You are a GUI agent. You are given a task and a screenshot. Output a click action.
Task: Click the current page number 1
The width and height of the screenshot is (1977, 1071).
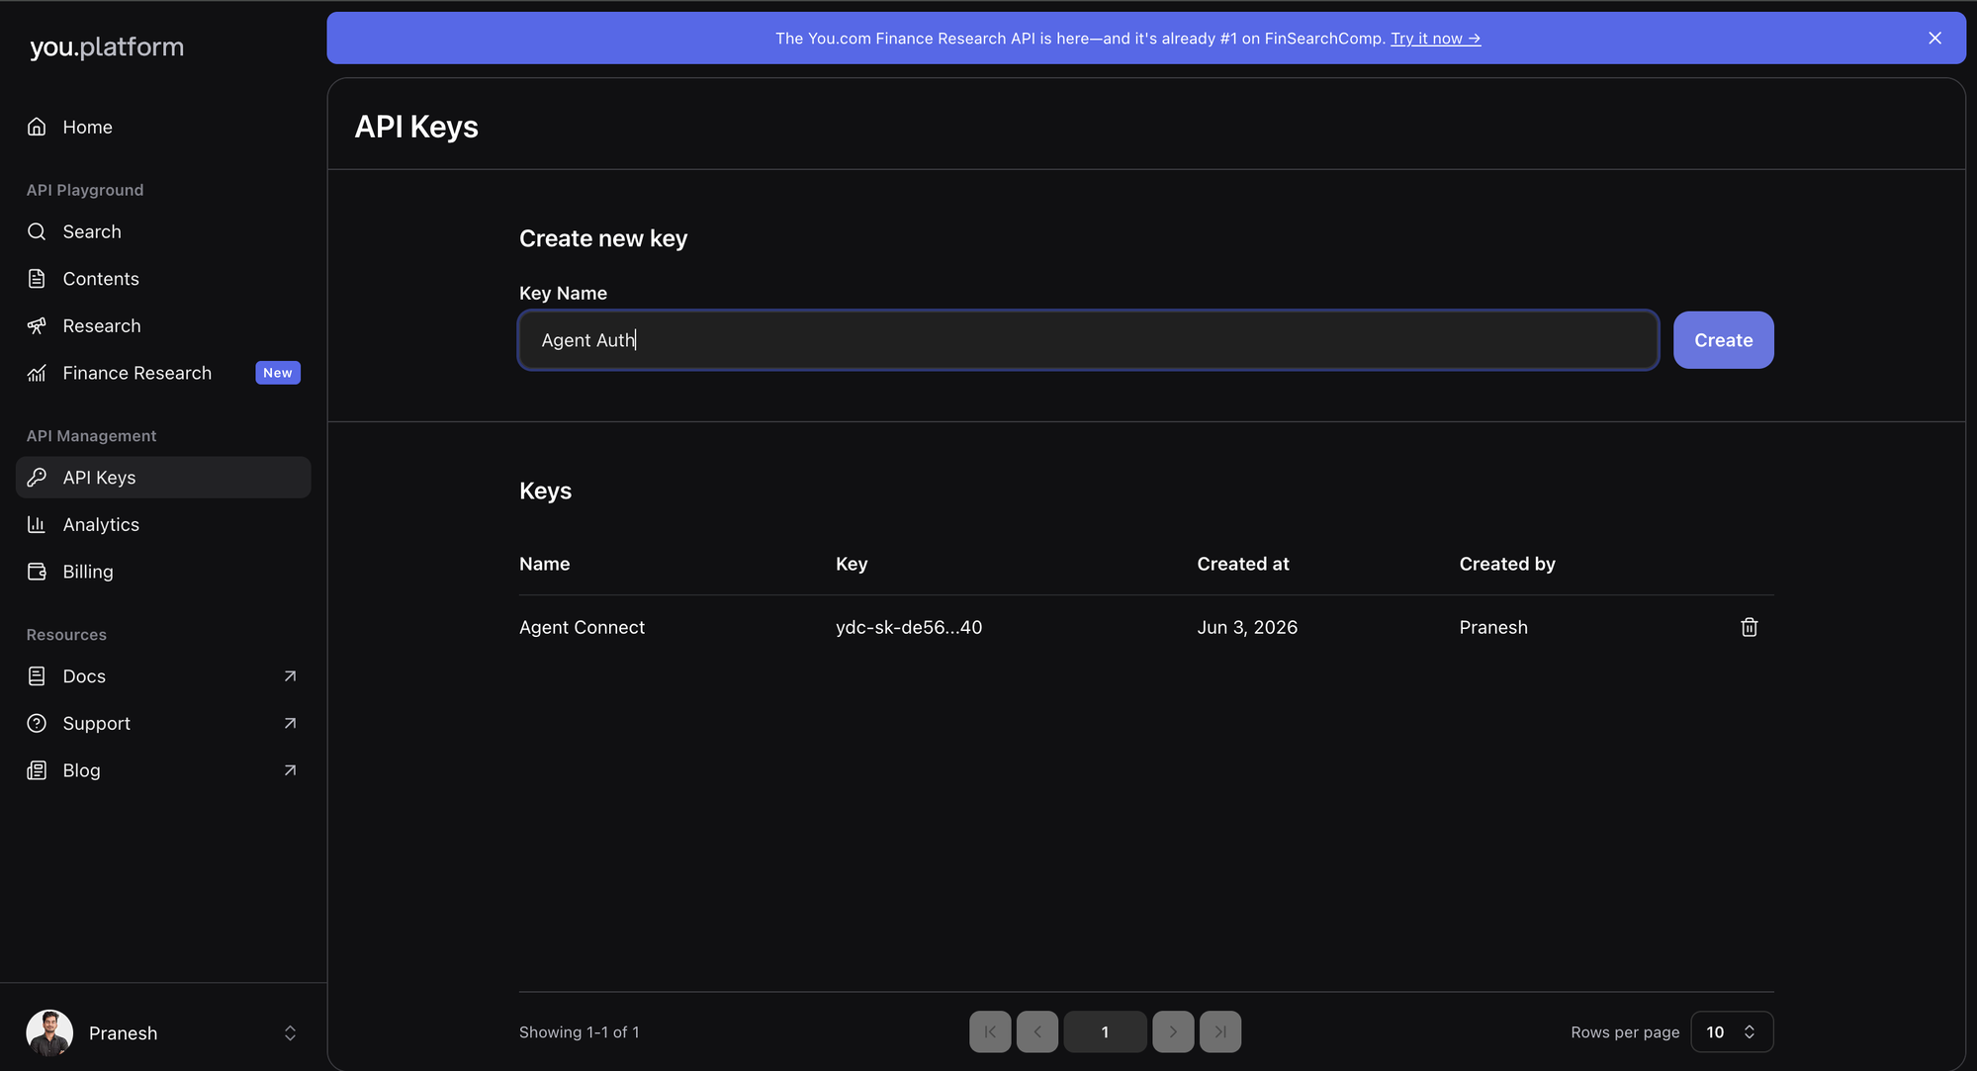[1105, 1031]
